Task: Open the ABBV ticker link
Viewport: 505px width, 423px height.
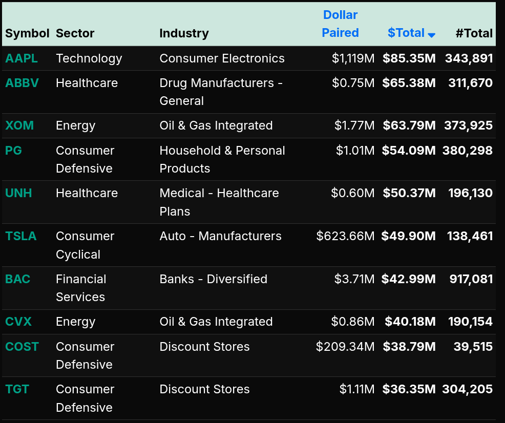Action: pos(22,83)
